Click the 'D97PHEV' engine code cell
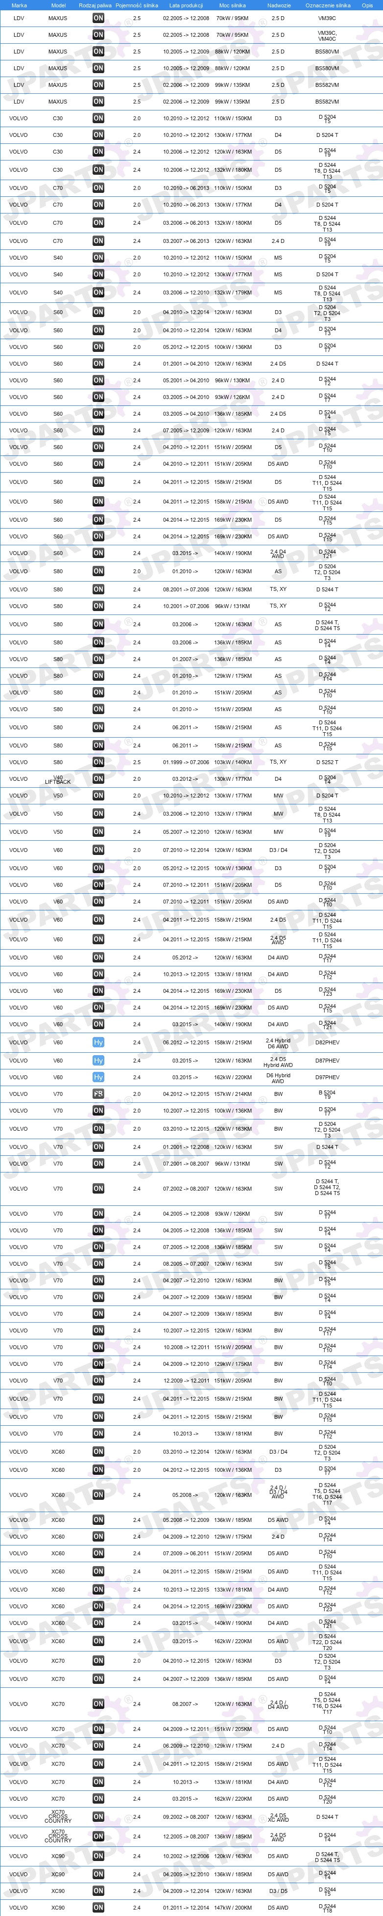383x1916 pixels. pyautogui.click(x=327, y=1077)
